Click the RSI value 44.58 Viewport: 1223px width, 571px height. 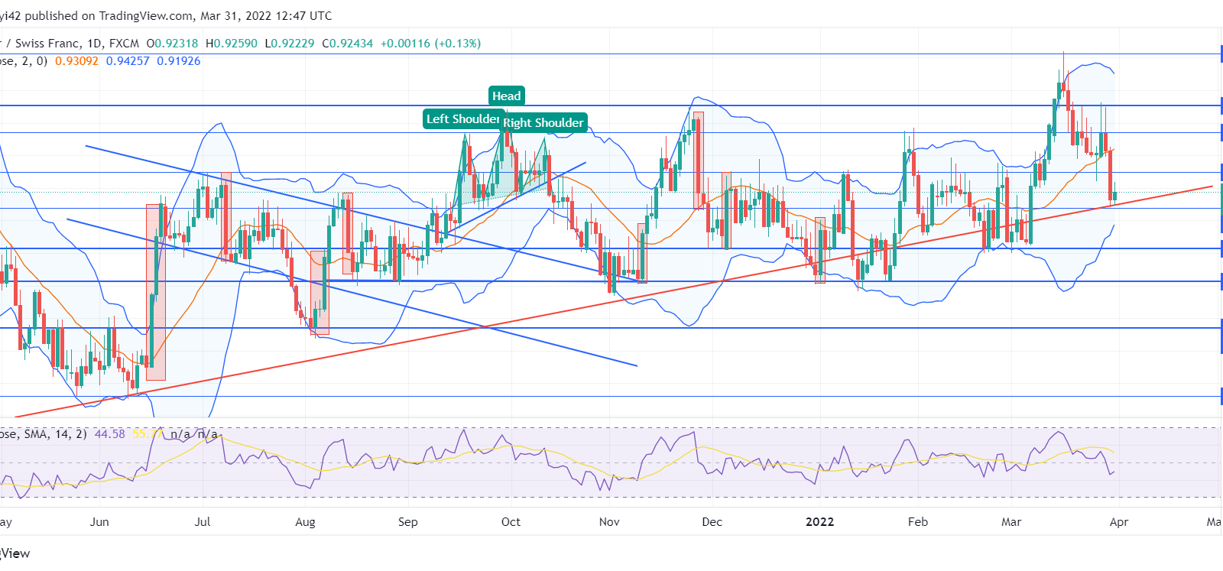coord(109,434)
